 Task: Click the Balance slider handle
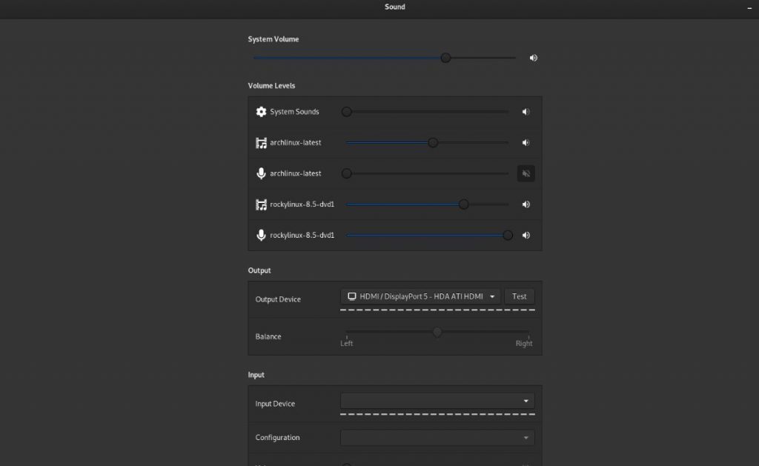click(437, 332)
